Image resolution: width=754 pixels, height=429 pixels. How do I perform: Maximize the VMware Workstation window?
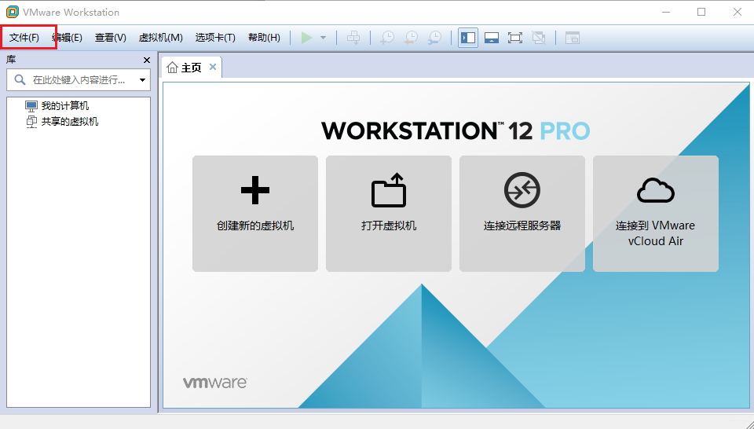(701, 12)
